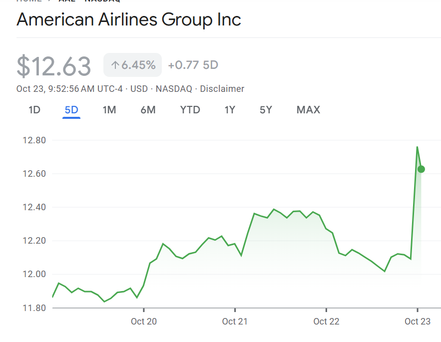Image resolution: width=441 pixels, height=342 pixels.
Task: Select the 5D time range tab
Action: coord(71,110)
